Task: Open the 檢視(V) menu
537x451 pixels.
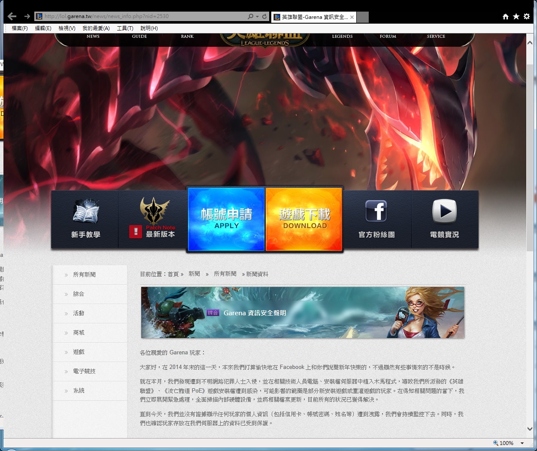Action: pos(67,28)
